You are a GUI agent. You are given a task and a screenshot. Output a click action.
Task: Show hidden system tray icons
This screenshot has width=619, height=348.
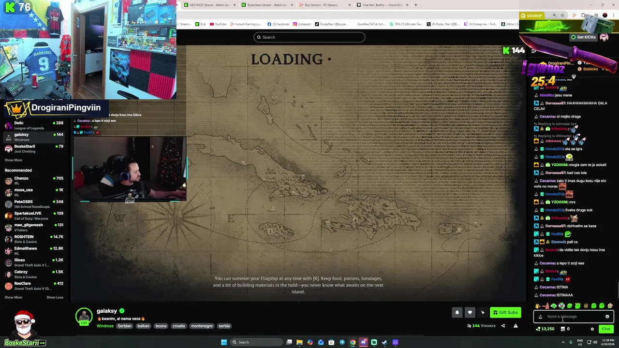[562, 342]
